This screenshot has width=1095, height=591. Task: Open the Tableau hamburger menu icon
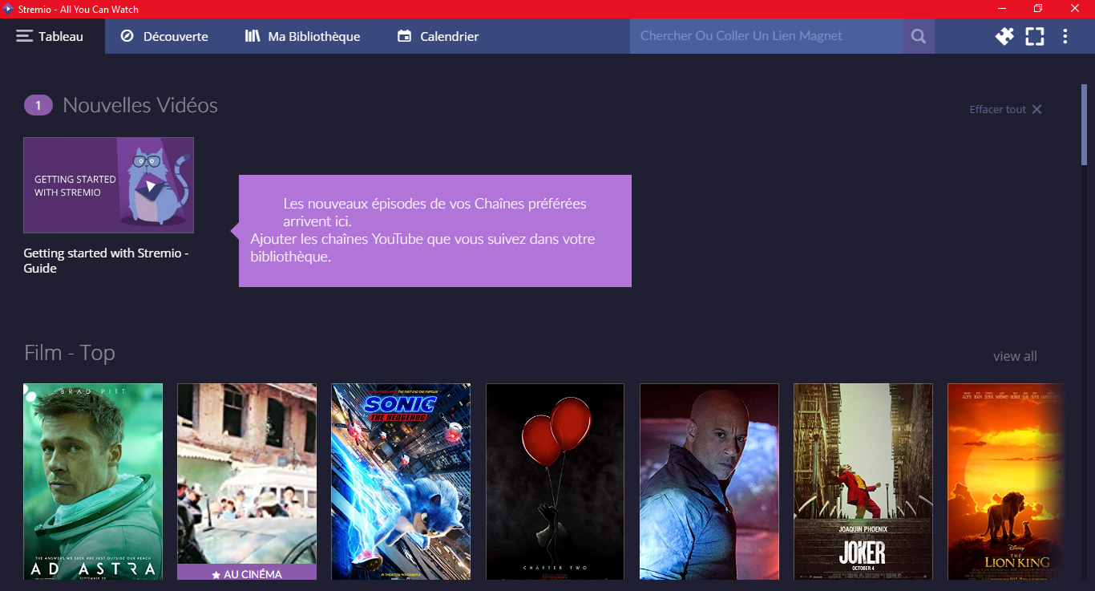click(x=24, y=36)
